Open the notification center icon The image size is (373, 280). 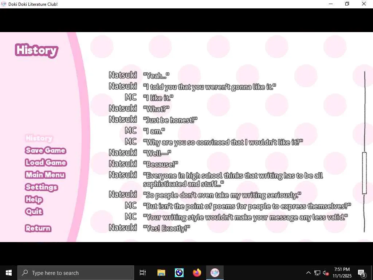coord(361,273)
